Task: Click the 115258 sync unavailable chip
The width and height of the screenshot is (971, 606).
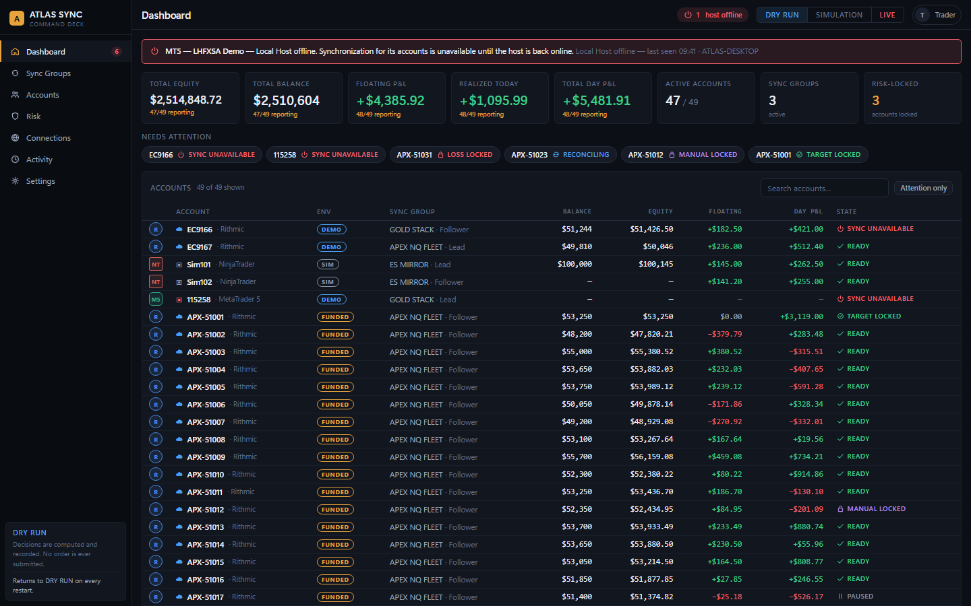Action: [326, 155]
